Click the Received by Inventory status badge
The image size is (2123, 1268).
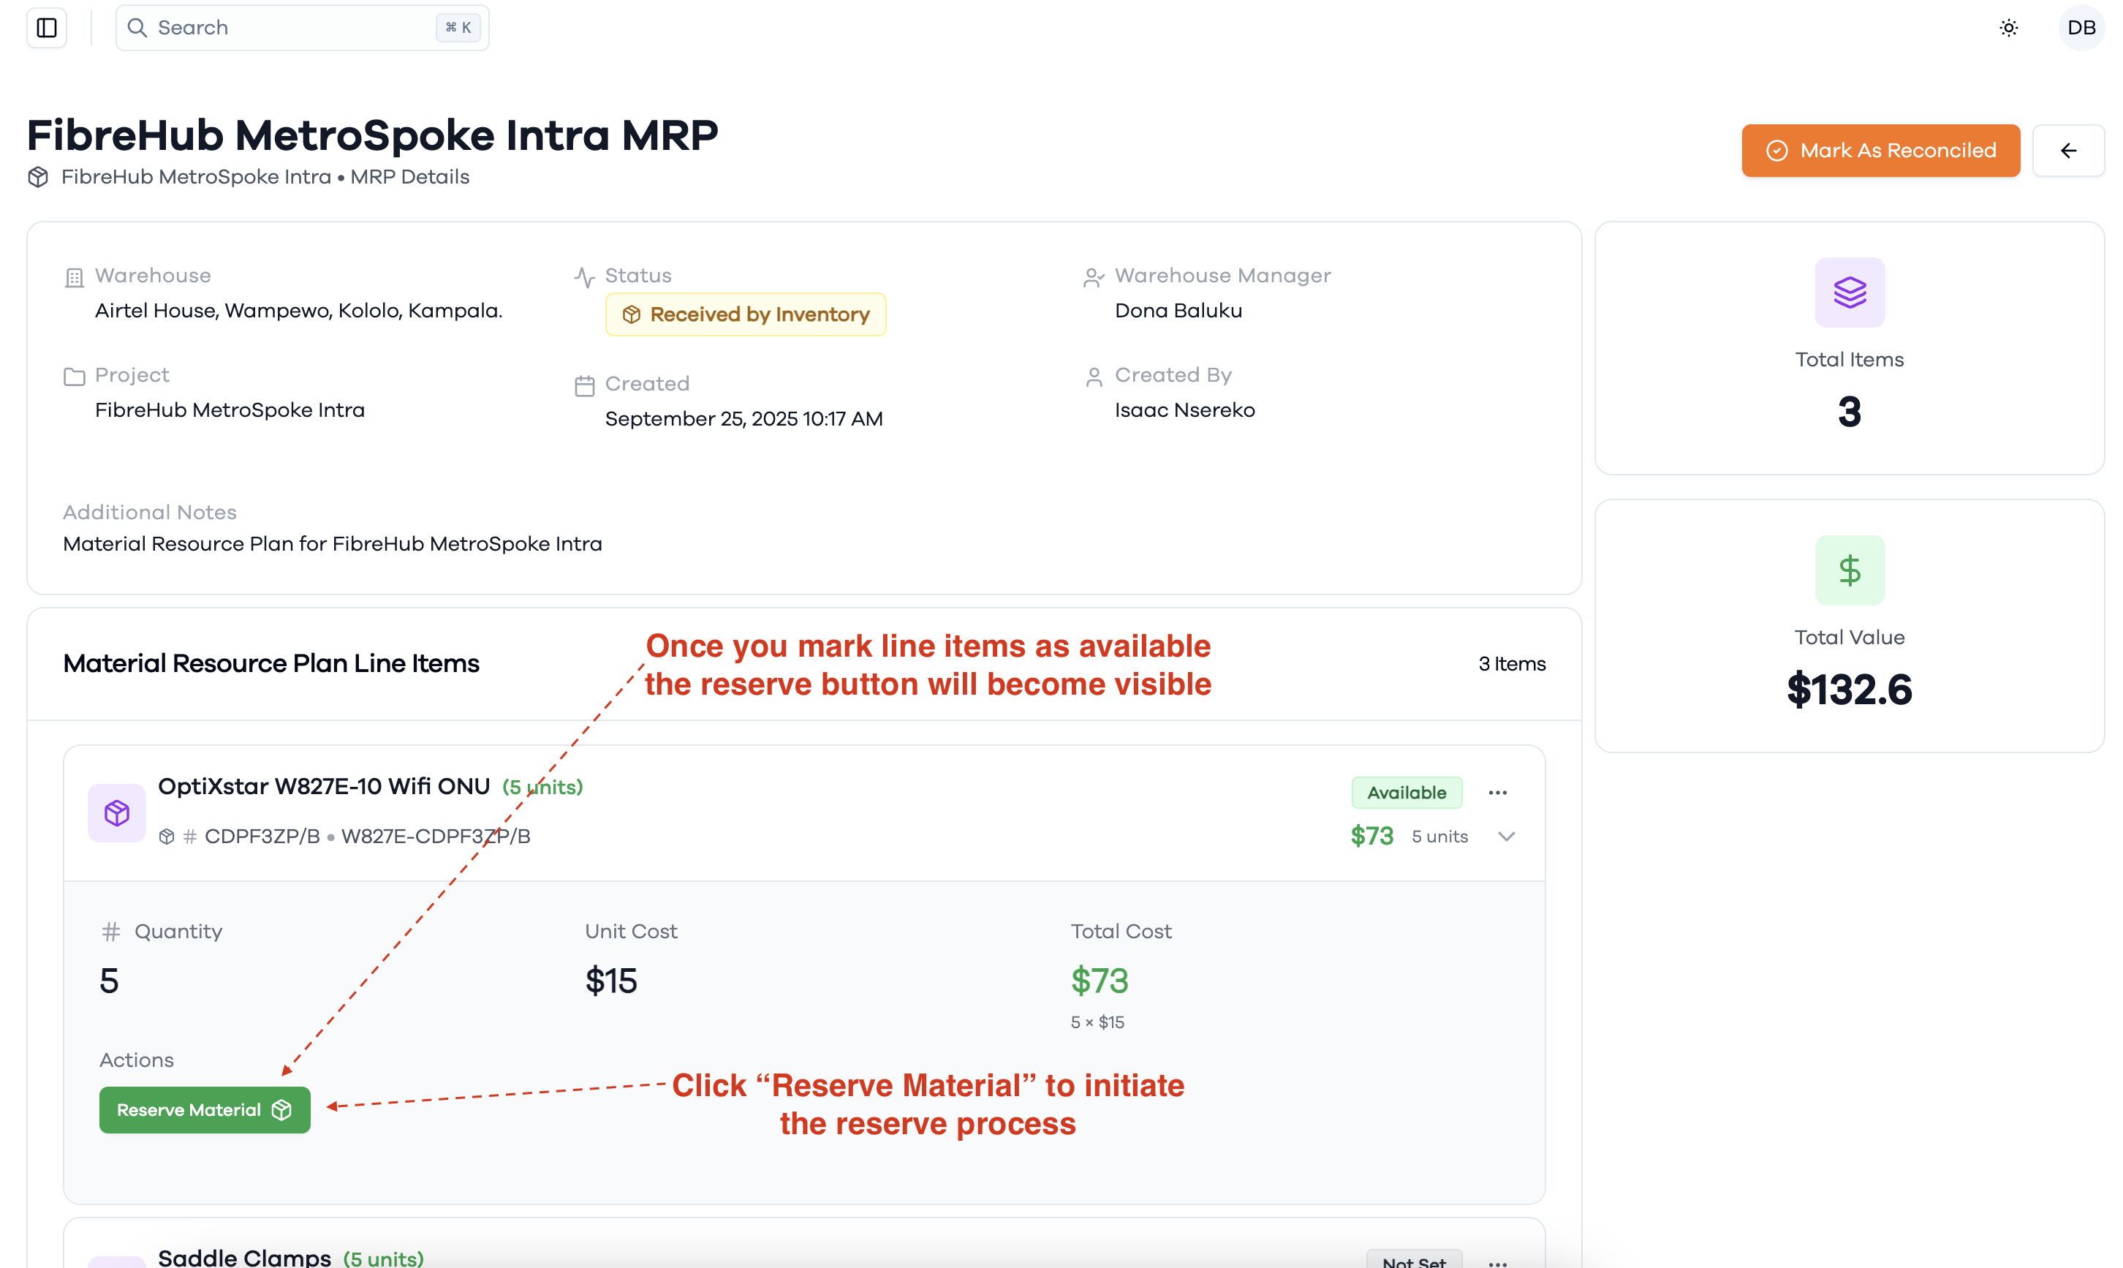[x=746, y=314]
